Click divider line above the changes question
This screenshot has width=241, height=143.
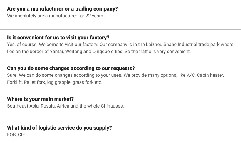[120, 60]
